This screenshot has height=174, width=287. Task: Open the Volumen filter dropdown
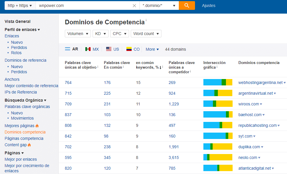click(78, 34)
